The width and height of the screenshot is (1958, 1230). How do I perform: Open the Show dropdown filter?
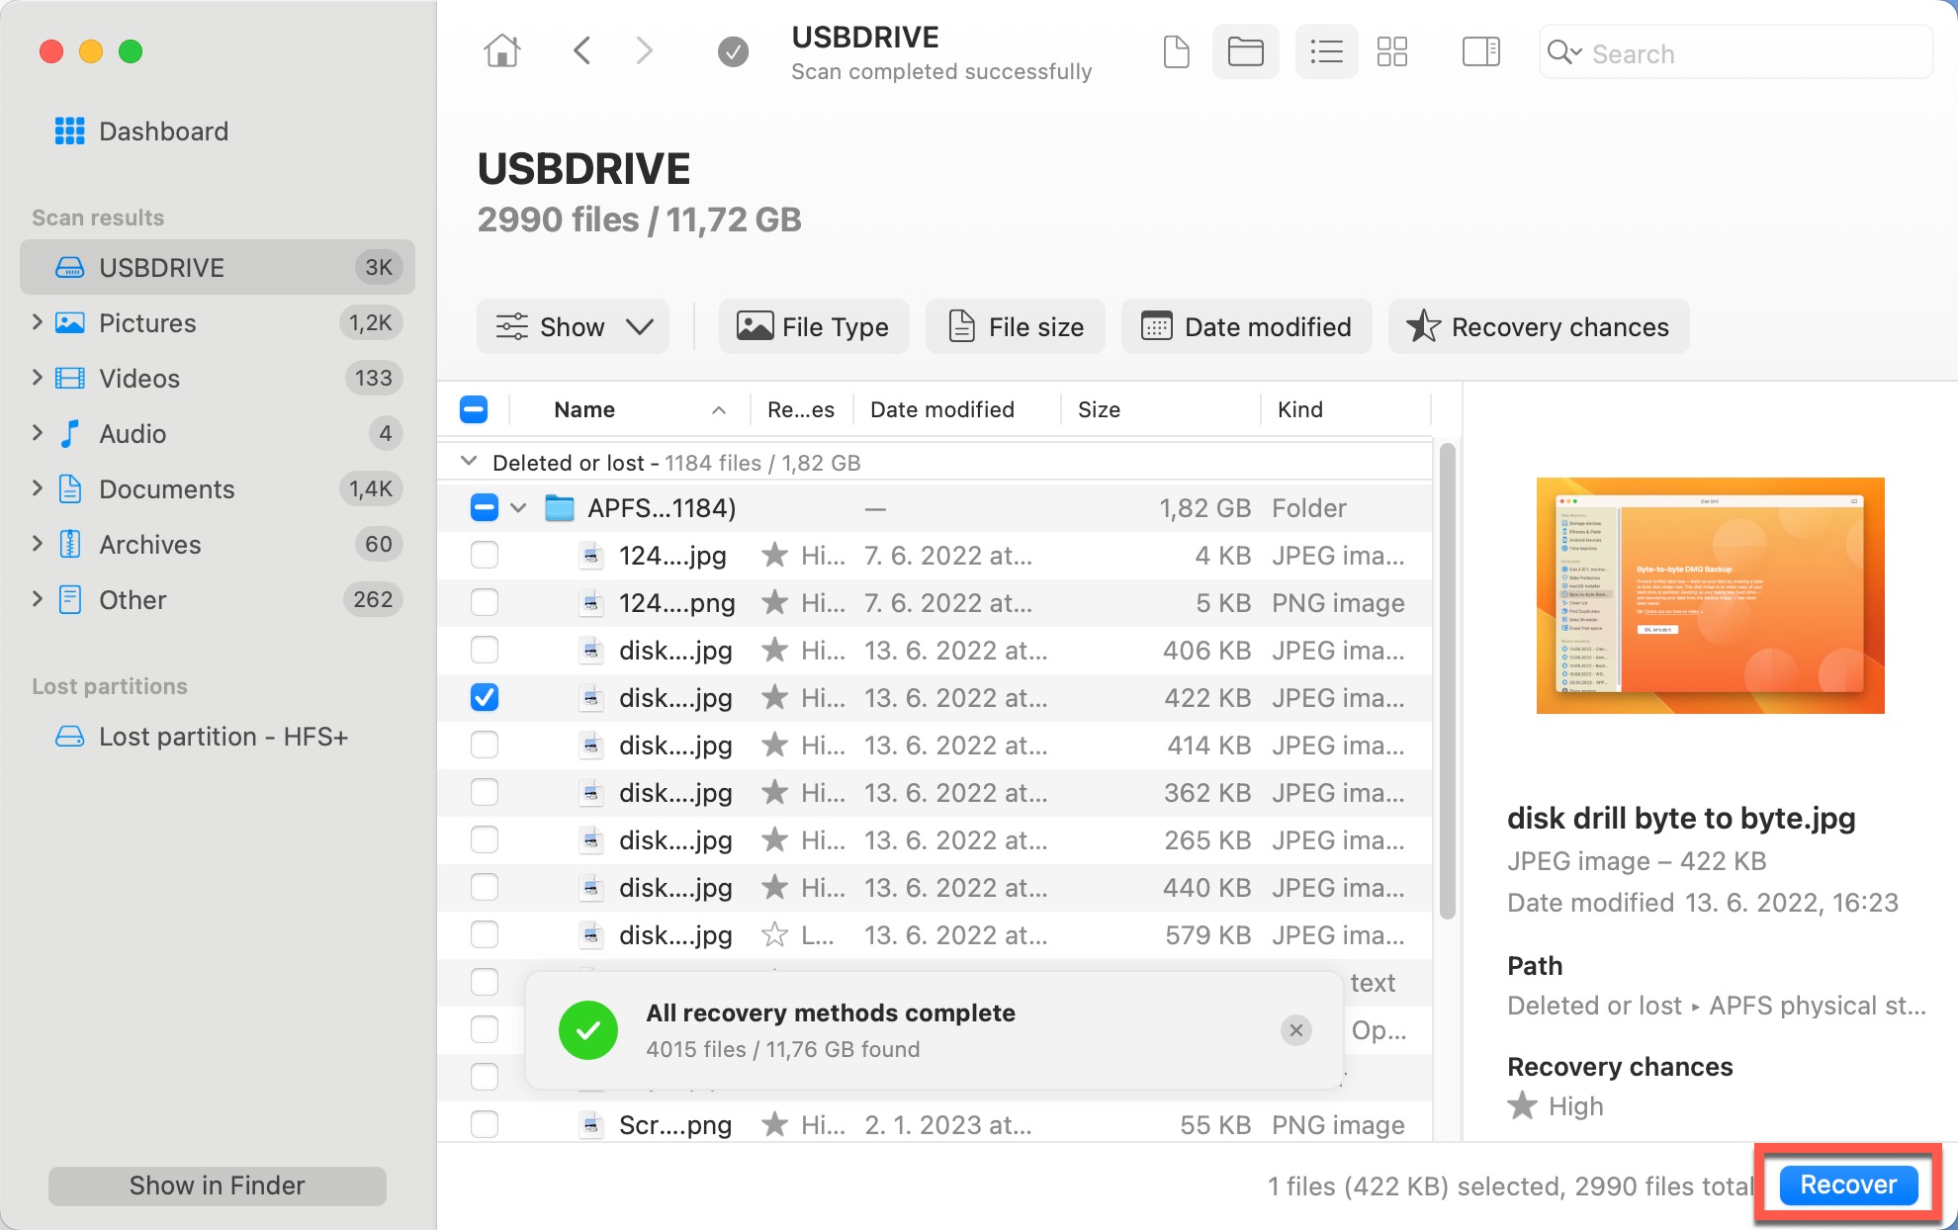click(574, 327)
